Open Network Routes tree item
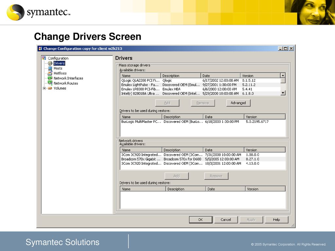 pyautogui.click(x=66, y=83)
